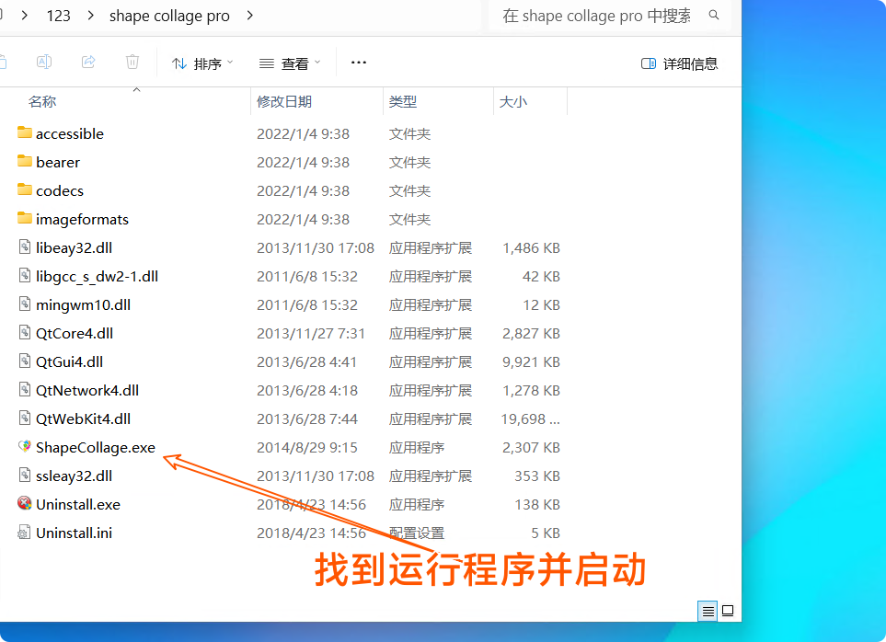Sort by type (类型) column header
Viewport: 886px width, 642px height.
[402, 102]
